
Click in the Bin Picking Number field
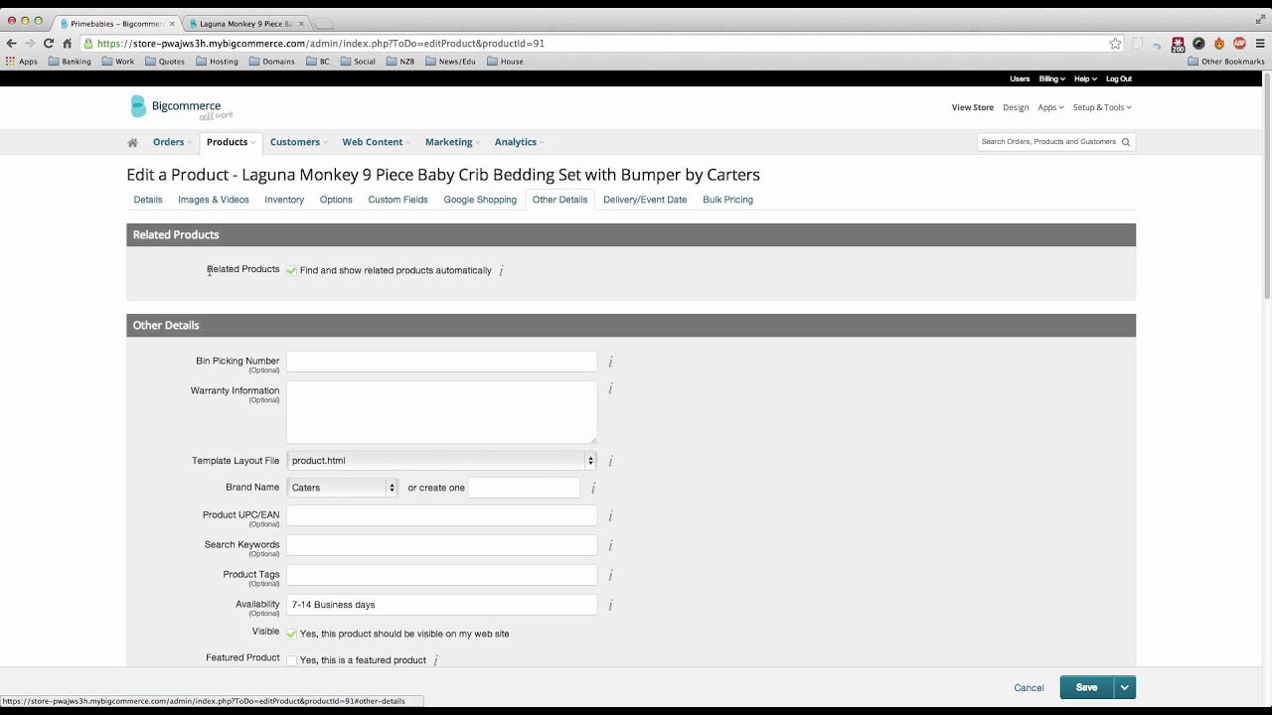(441, 361)
